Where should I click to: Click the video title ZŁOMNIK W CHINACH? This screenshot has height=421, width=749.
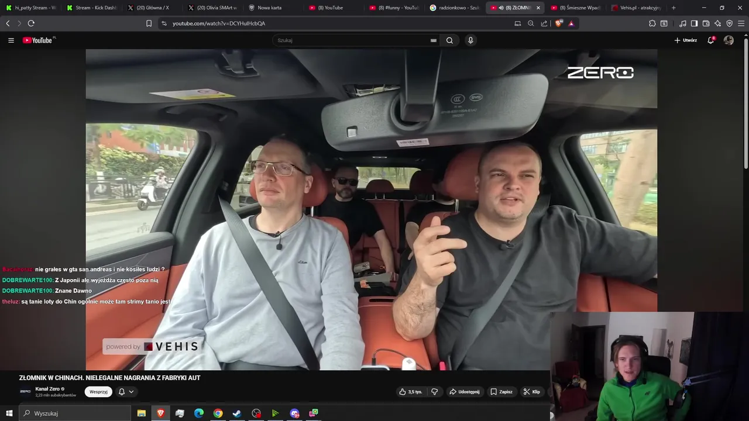110,378
